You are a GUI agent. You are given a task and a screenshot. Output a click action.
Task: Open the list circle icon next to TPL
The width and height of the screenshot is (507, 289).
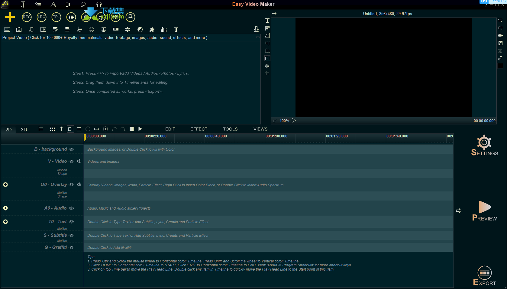point(71,17)
